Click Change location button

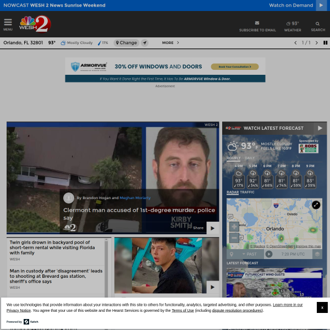[127, 43]
